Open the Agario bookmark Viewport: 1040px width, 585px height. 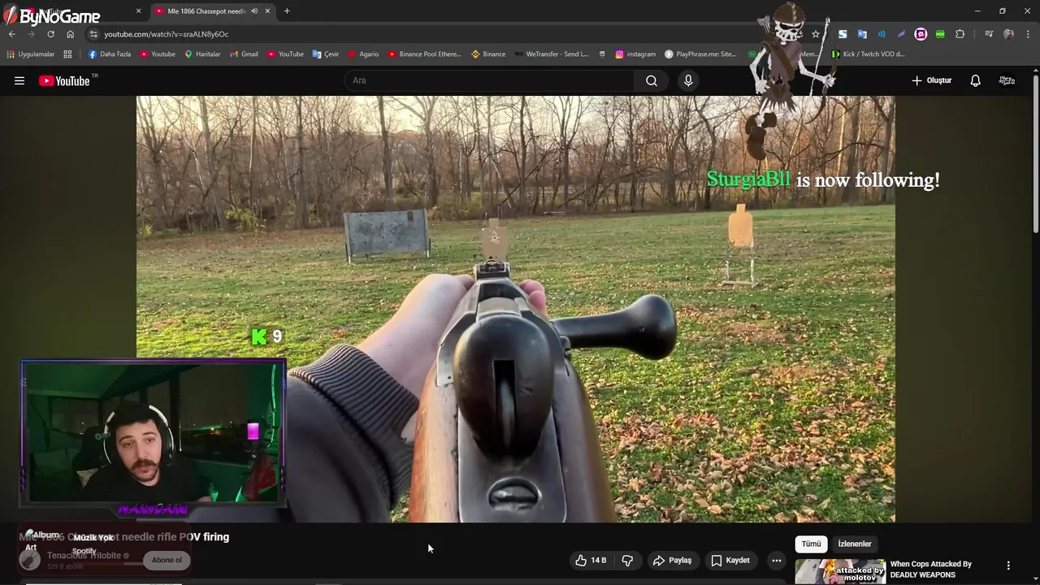point(363,54)
